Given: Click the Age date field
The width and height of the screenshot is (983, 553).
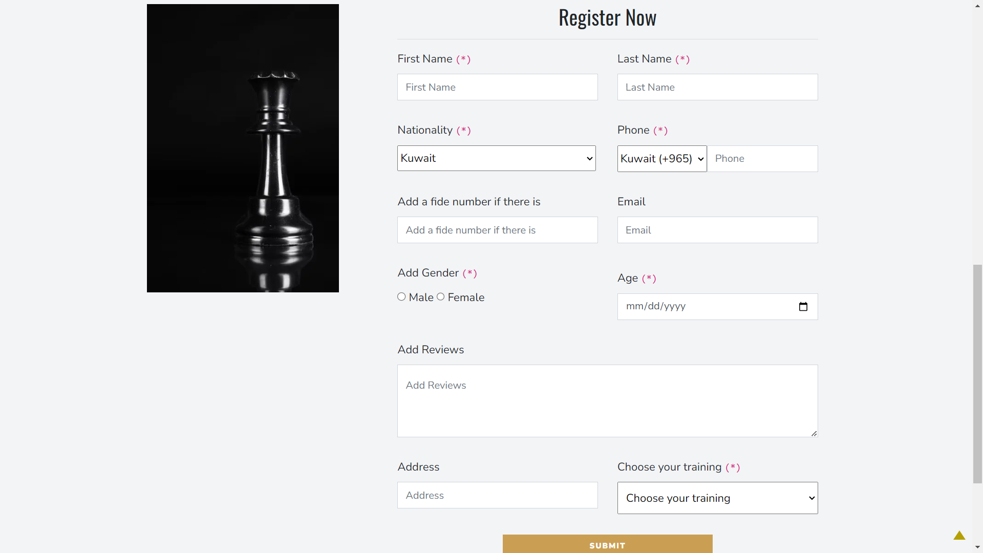Looking at the screenshot, I should tap(707, 307).
